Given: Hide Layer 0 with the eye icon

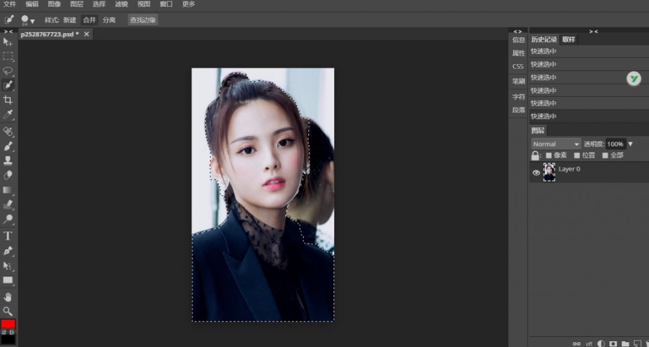Looking at the screenshot, I should tap(536, 173).
